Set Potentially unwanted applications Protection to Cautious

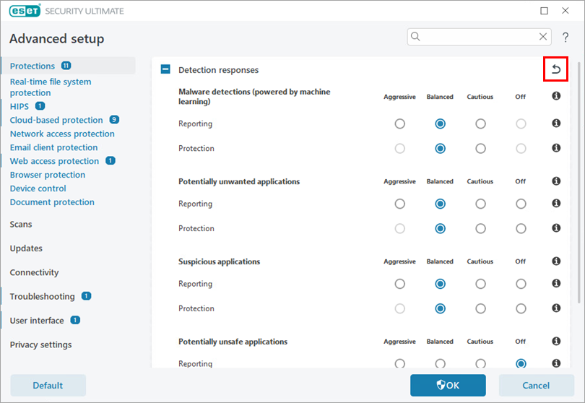pyautogui.click(x=480, y=228)
